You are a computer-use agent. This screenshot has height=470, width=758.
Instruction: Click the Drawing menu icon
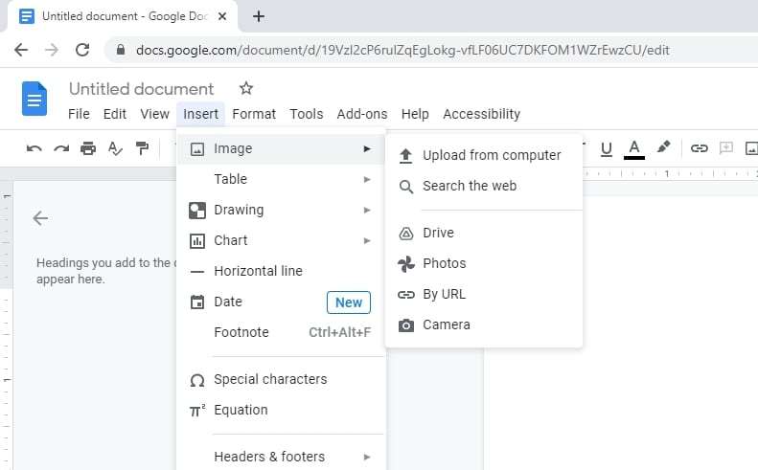point(197,211)
